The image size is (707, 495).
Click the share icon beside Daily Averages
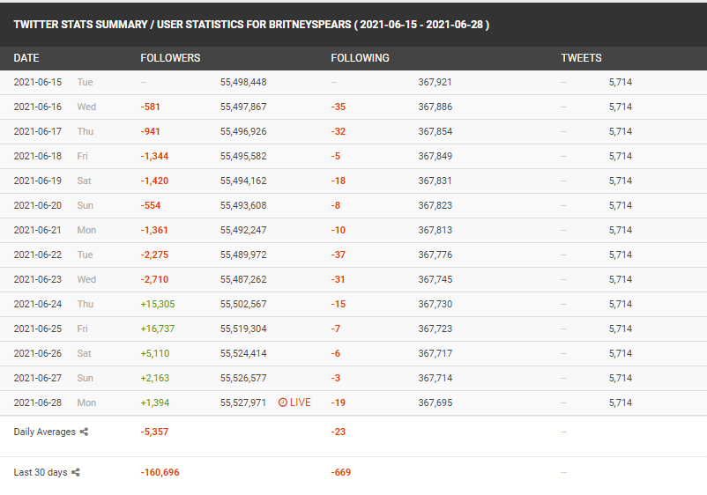[x=84, y=432]
